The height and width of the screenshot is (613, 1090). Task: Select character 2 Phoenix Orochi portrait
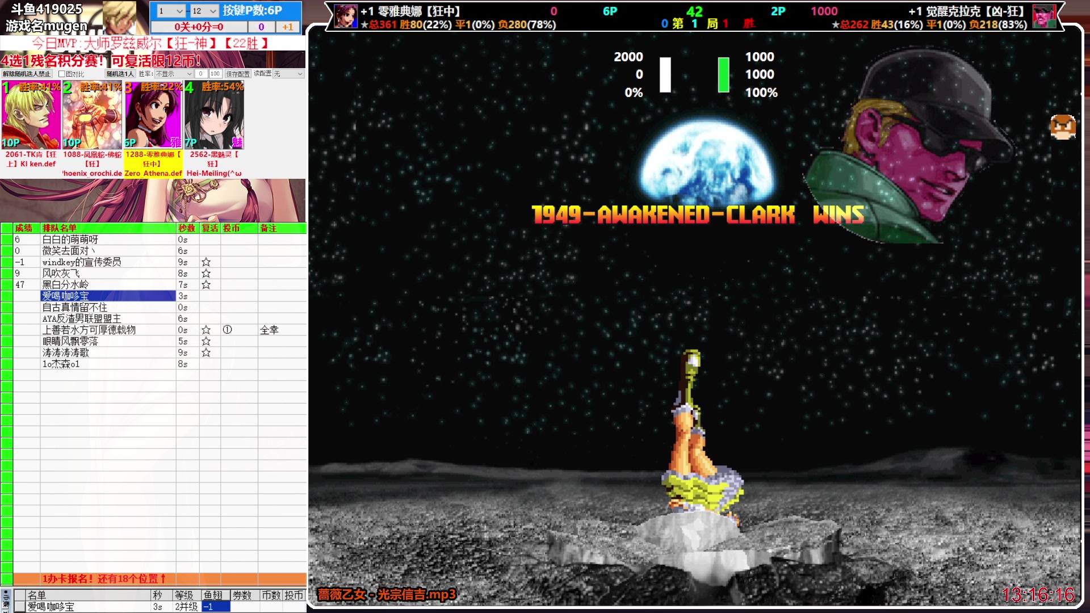[92, 115]
